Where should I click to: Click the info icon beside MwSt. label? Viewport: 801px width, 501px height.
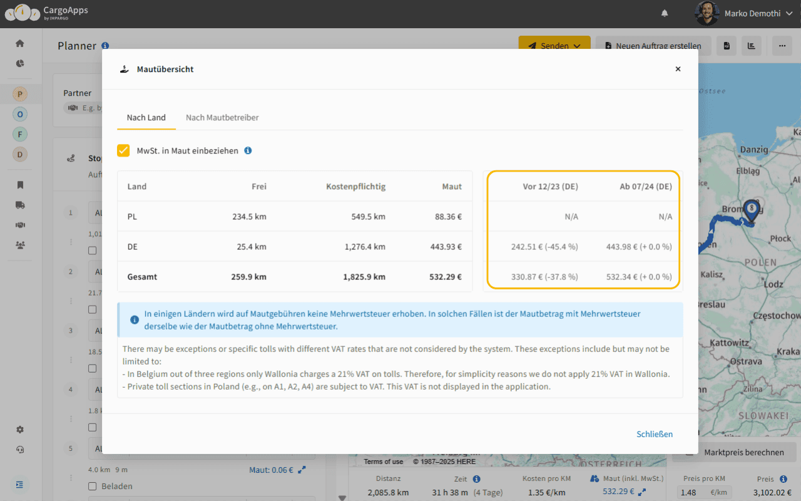coord(248,151)
